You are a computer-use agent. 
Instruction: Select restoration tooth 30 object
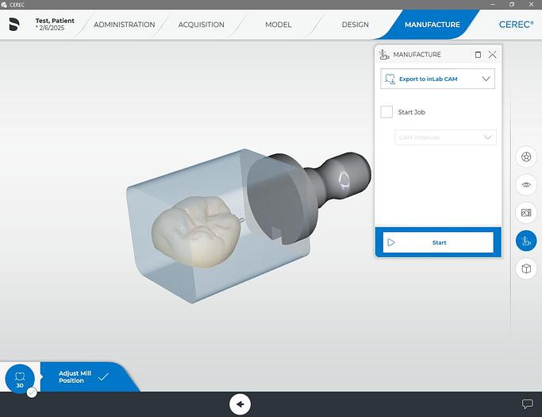click(x=20, y=379)
